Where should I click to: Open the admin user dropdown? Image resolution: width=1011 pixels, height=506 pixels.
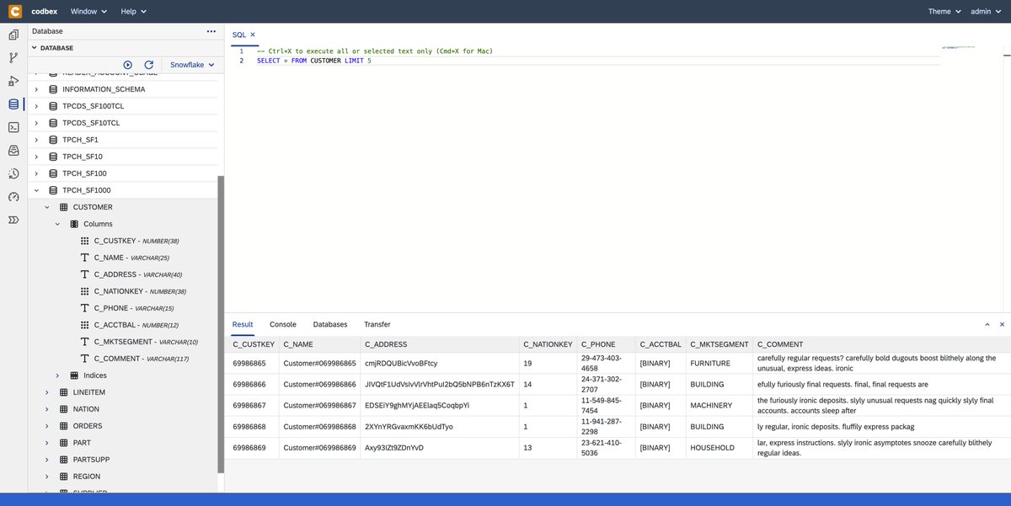(x=985, y=12)
